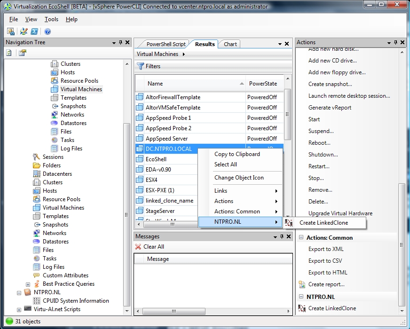Click Export to HTML action
The image size is (410, 329).
(x=328, y=273)
